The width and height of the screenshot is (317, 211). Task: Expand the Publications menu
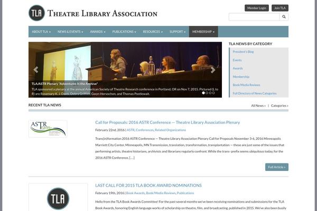coord(124,32)
